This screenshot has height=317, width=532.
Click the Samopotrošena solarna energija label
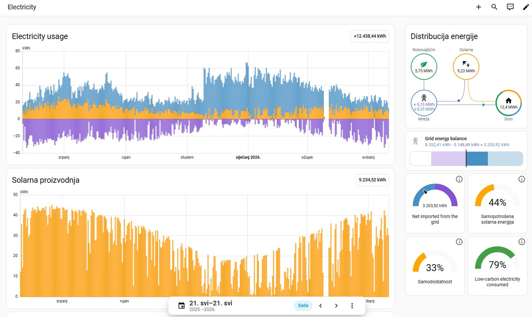(497, 219)
